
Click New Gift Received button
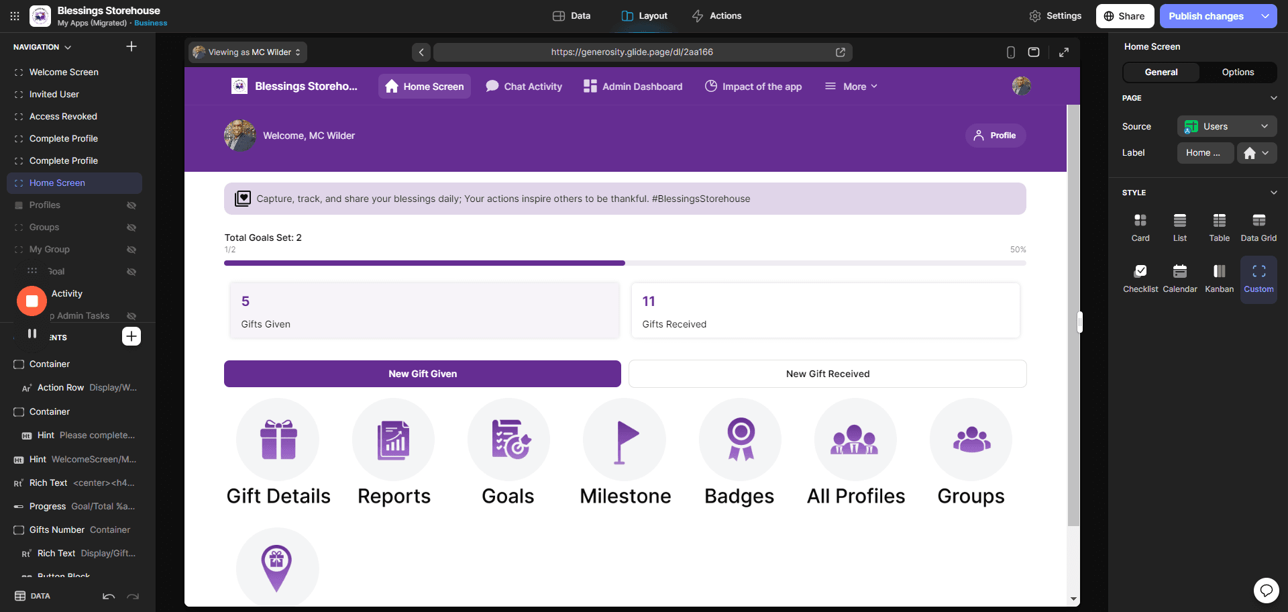point(828,374)
